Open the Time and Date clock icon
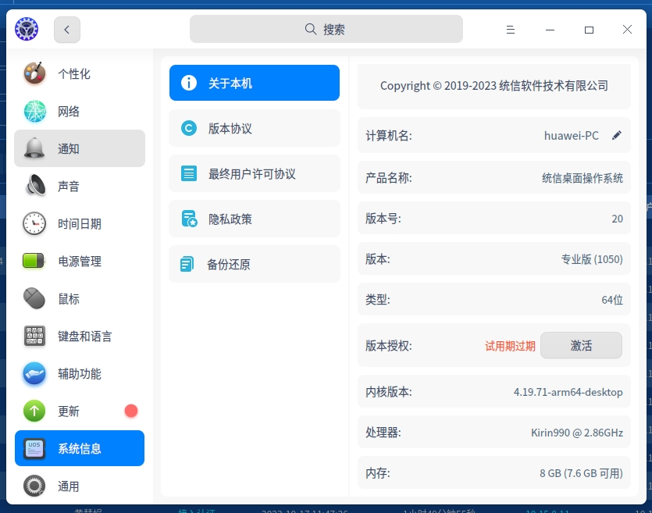Screen dimensions: 652x513 tap(34, 223)
